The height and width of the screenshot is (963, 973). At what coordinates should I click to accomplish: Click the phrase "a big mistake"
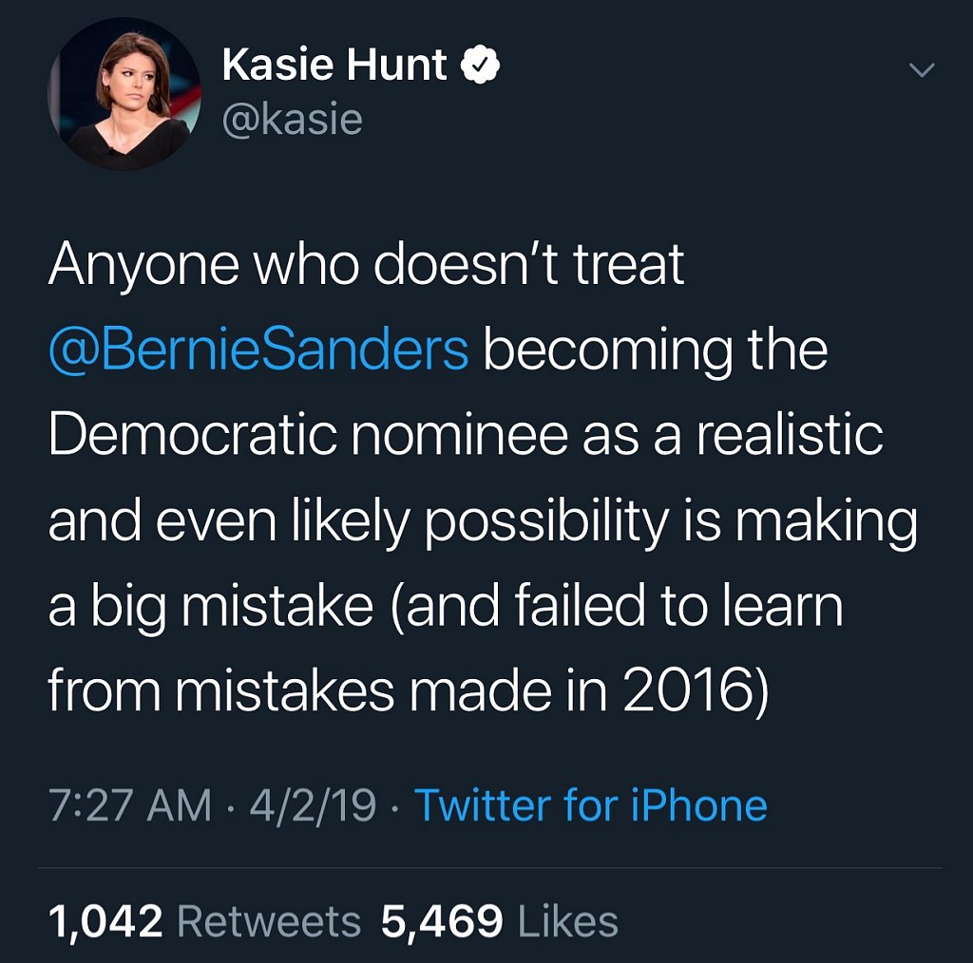click(210, 607)
